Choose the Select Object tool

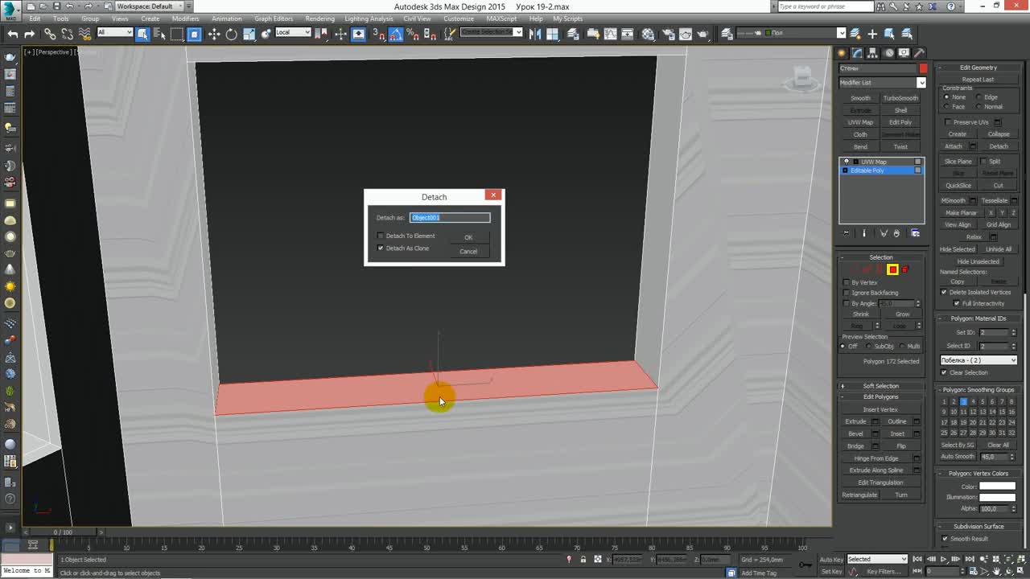(142, 34)
